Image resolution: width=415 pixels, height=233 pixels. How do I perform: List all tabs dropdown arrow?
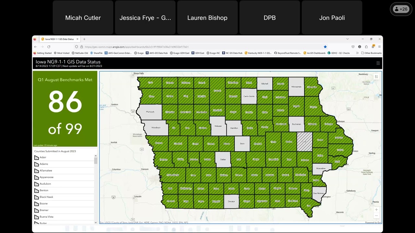(x=347, y=39)
